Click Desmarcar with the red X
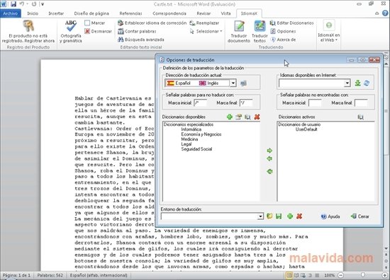Viewport: 390px width, 280px height. [x=99, y=31]
